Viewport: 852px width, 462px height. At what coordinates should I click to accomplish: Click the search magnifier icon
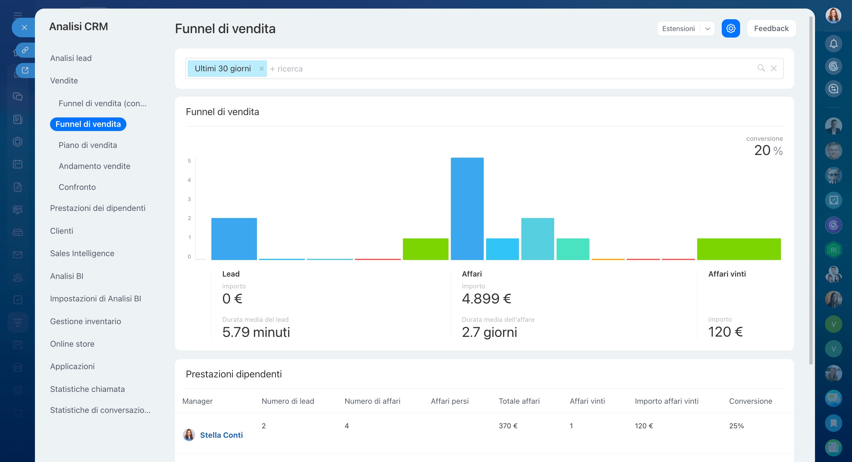point(761,68)
